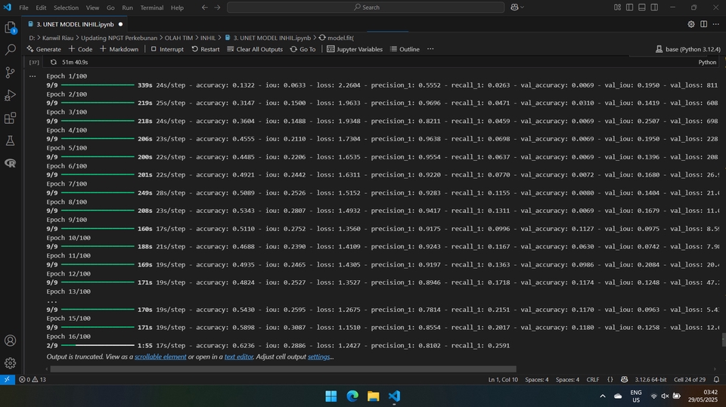Change cell language mode Python
Viewport: 726px width, 407px height.
(707, 62)
